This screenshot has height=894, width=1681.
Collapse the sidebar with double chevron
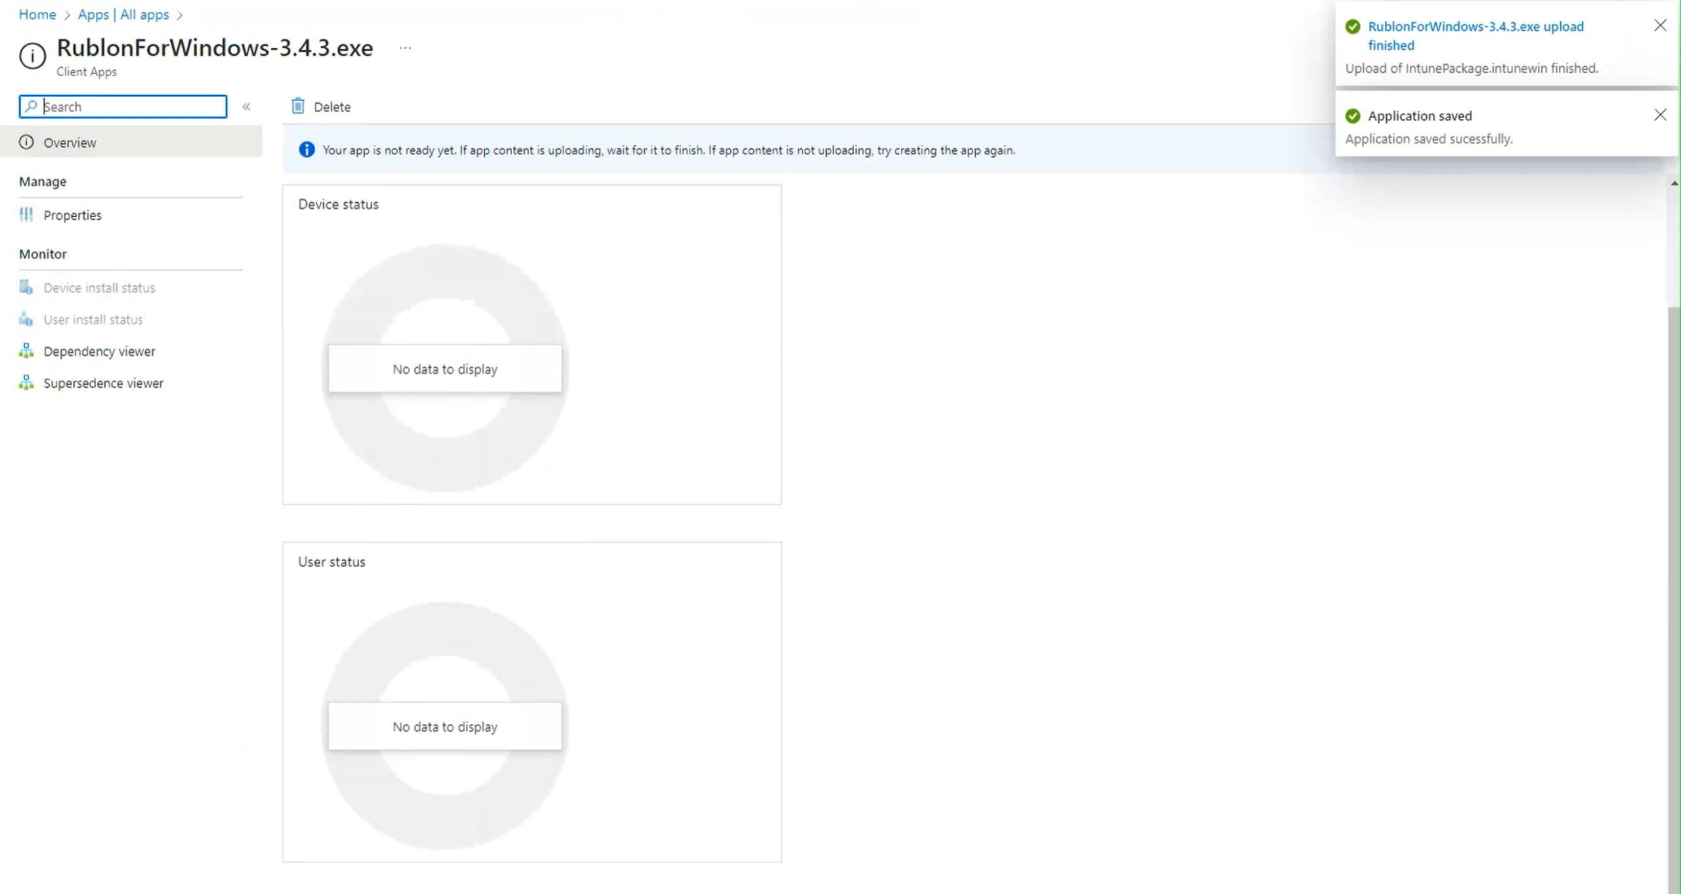tap(246, 106)
